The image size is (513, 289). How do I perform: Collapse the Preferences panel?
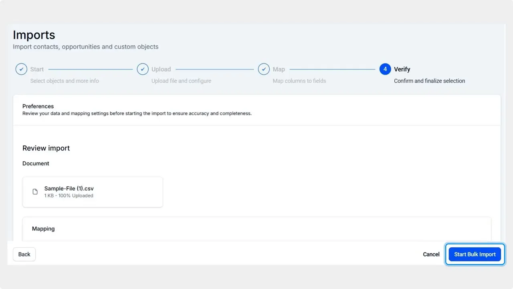click(x=38, y=106)
